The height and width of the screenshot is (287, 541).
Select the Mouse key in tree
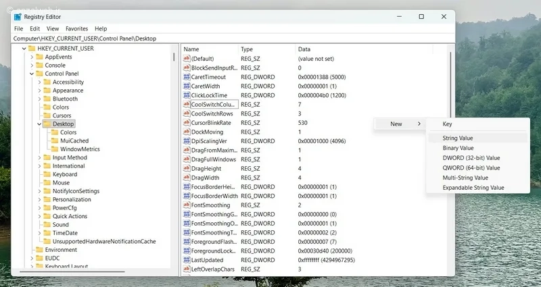tap(61, 182)
